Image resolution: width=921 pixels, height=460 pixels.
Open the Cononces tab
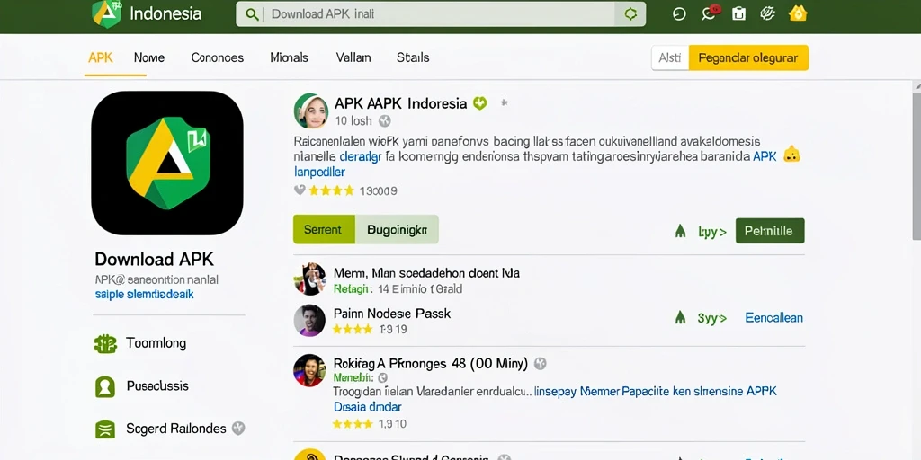[218, 57]
